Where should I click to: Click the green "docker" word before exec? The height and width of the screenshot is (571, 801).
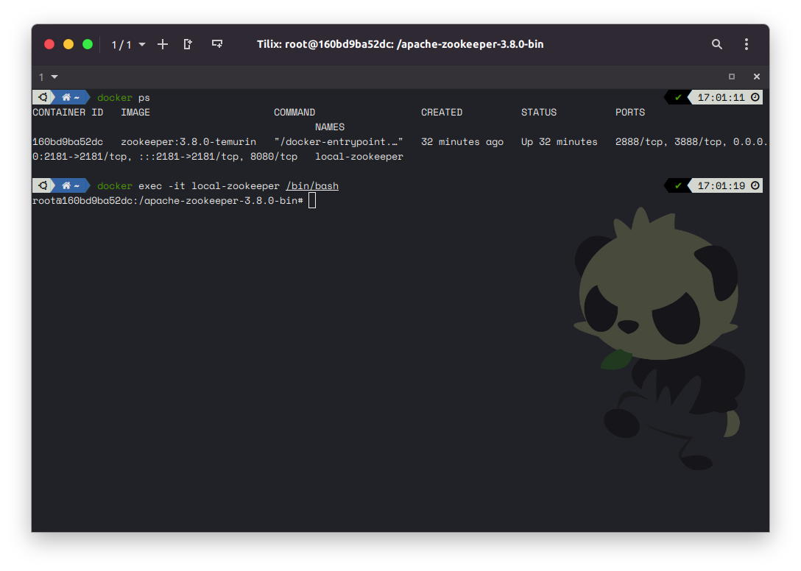point(114,186)
